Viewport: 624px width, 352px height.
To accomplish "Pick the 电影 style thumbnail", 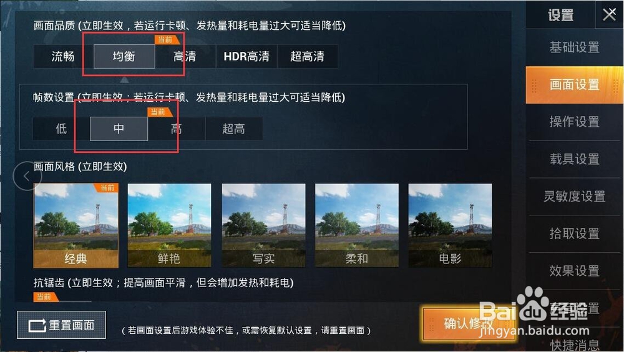I will (x=450, y=225).
